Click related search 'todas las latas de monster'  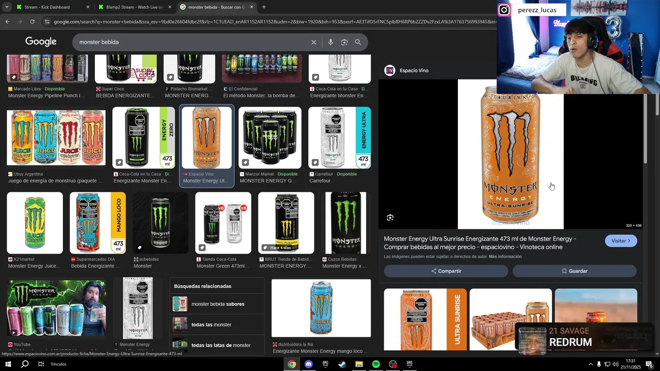[217, 345]
